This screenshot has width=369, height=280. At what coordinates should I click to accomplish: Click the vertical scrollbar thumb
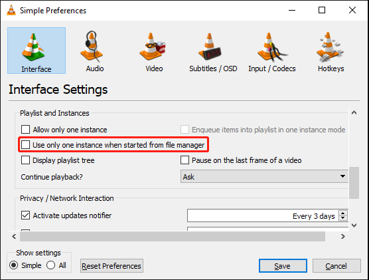click(x=354, y=183)
